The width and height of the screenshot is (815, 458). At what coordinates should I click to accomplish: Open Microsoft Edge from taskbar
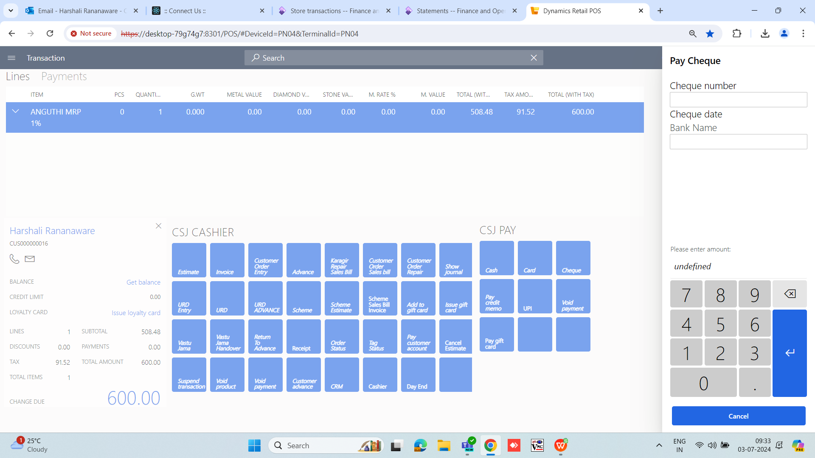point(420,445)
